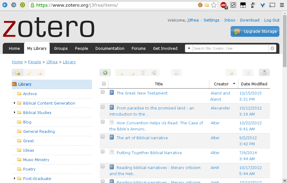Click the delete collection icon
The image size is (287, 183).
tap(39, 73)
